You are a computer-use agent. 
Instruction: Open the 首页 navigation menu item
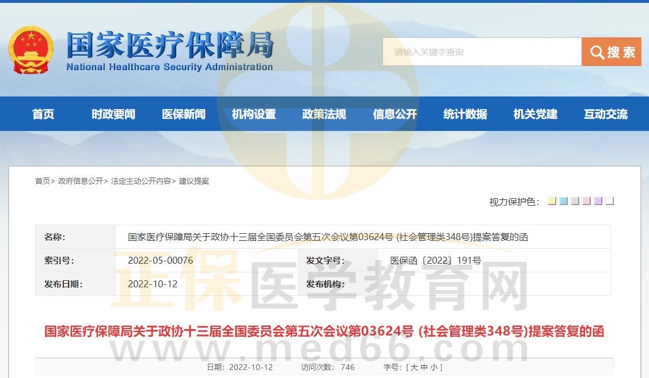tap(43, 114)
